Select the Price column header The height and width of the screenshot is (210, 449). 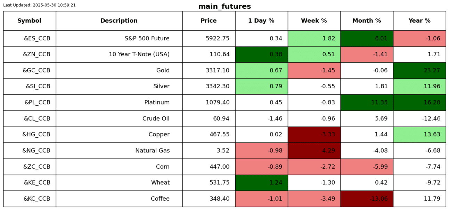(209, 21)
